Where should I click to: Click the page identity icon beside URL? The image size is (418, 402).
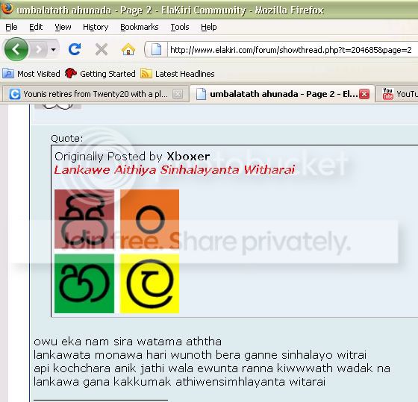coord(156,49)
